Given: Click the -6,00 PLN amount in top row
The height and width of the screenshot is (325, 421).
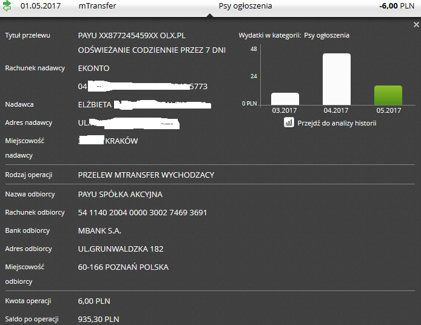Looking at the screenshot, I should [x=396, y=6].
